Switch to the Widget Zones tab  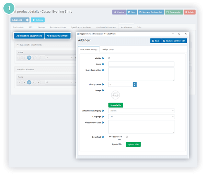click(108, 49)
